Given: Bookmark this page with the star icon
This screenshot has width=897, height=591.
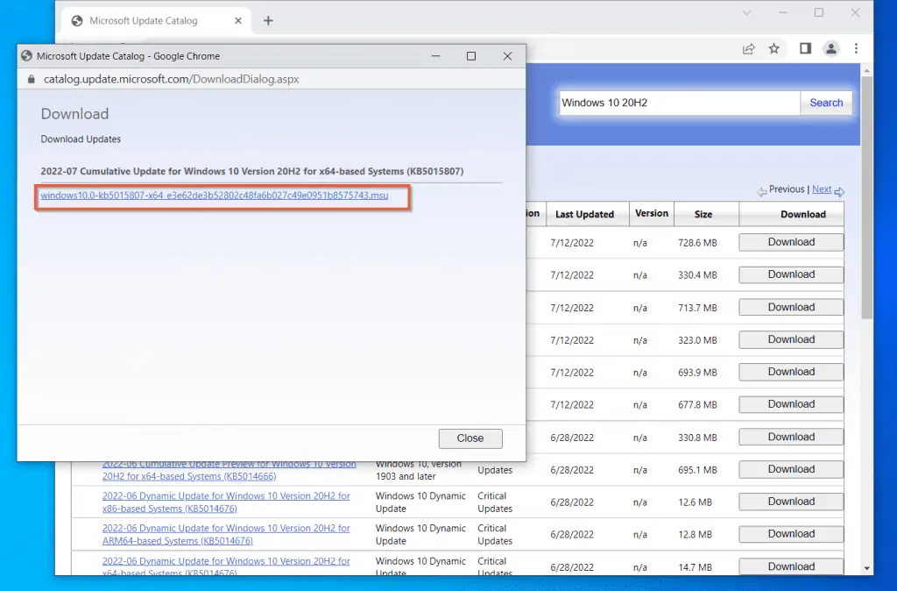Looking at the screenshot, I should 774,49.
